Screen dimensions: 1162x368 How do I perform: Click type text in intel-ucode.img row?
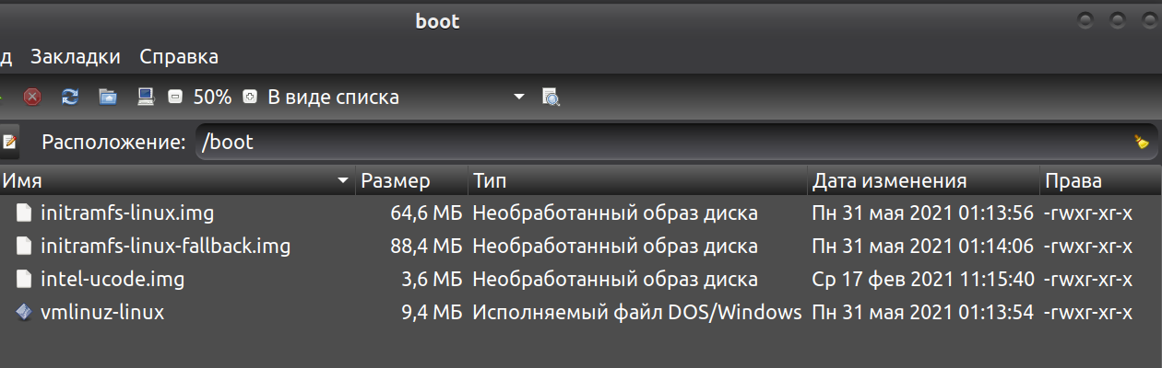(615, 280)
